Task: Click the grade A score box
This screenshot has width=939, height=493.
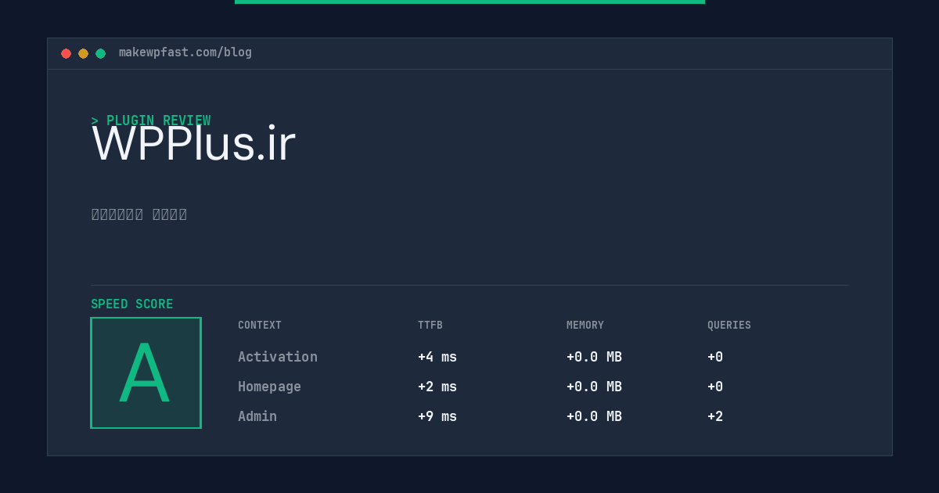Action: [146, 372]
